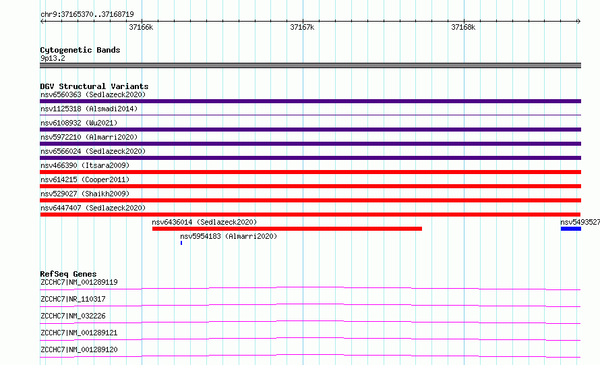This screenshot has width=600, height=365.
Task: Select the red bar for nsv6447407
Action: 310,215
